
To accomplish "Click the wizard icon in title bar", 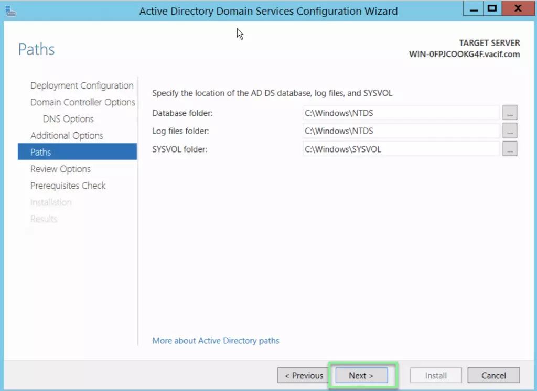I will (x=8, y=9).
